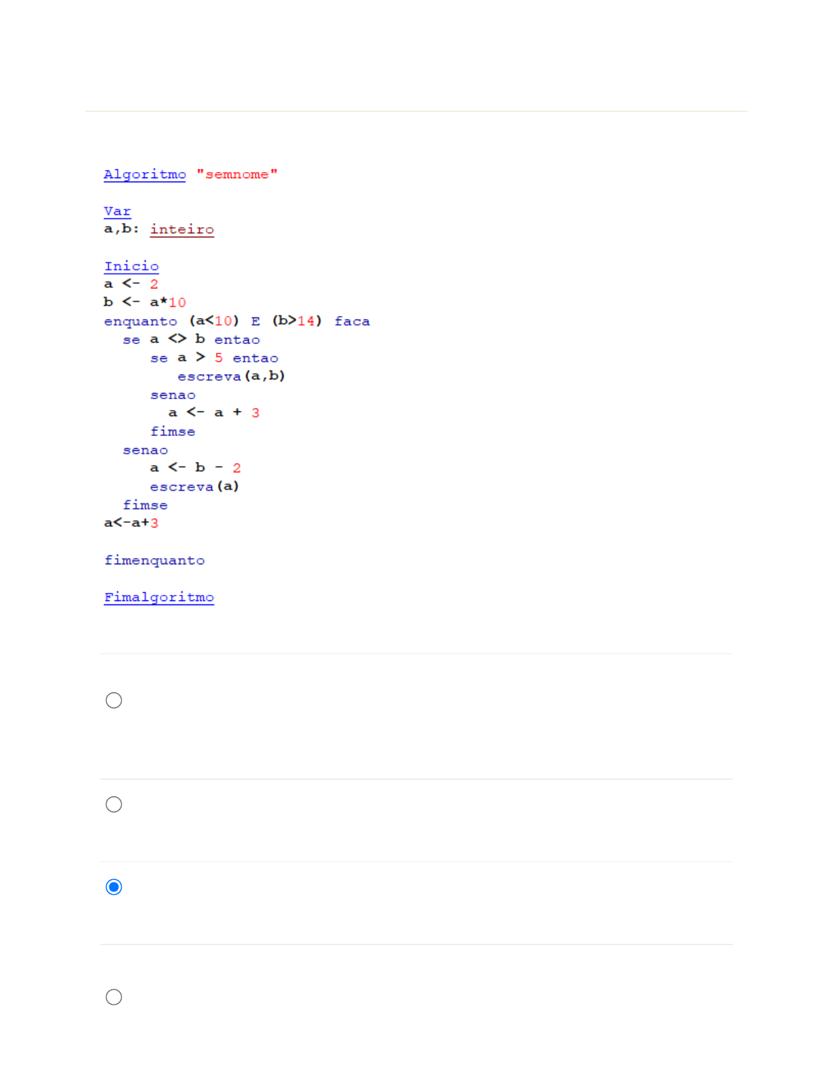Click the "semnome" string literal
The image size is (832, 1077).
(237, 174)
